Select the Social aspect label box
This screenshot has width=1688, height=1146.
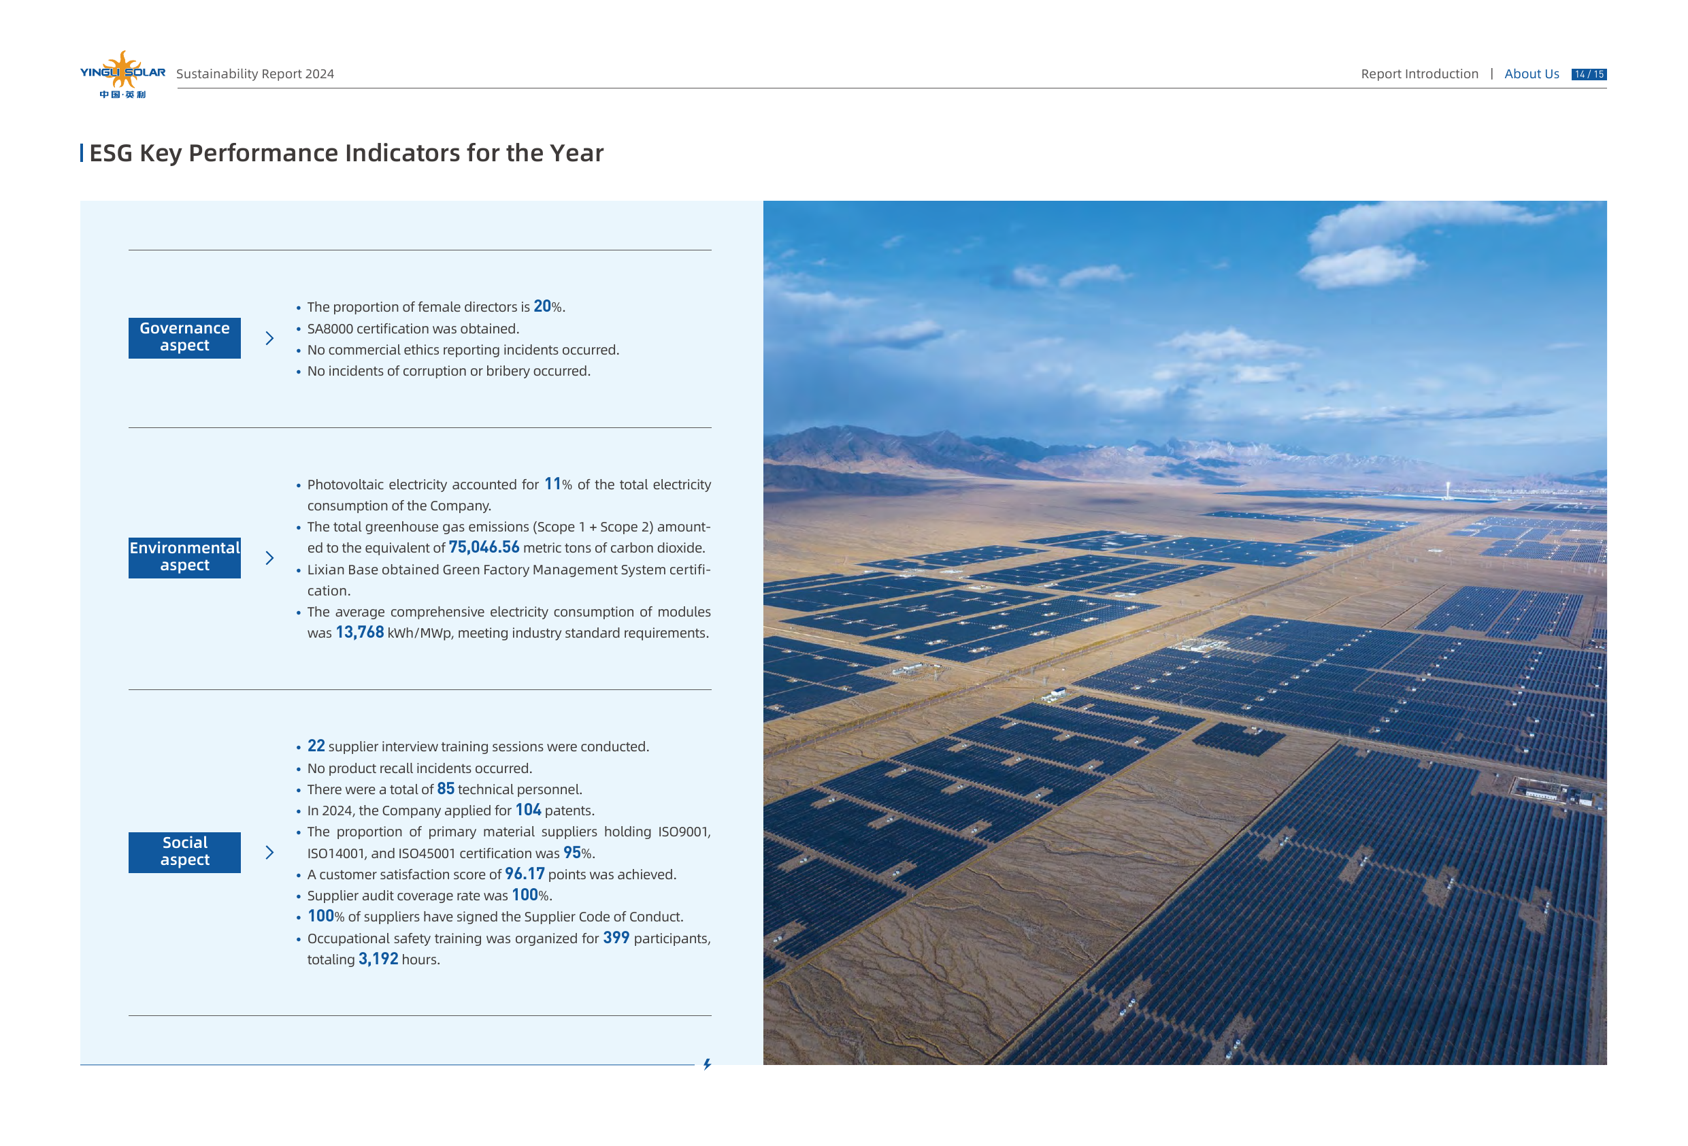point(184,852)
